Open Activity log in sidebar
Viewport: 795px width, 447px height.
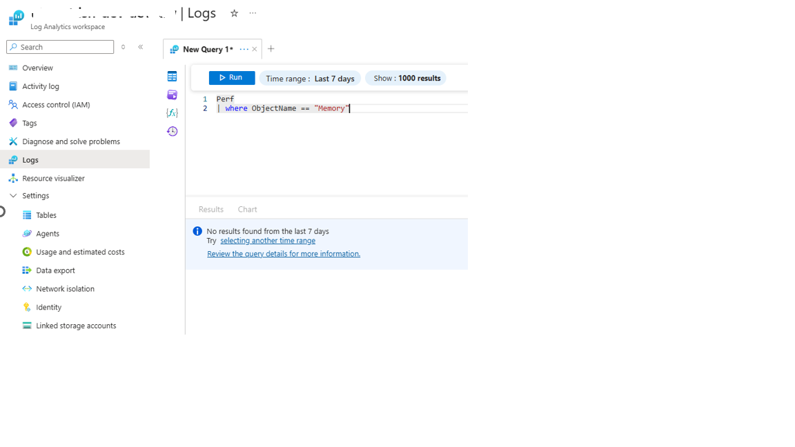(41, 86)
